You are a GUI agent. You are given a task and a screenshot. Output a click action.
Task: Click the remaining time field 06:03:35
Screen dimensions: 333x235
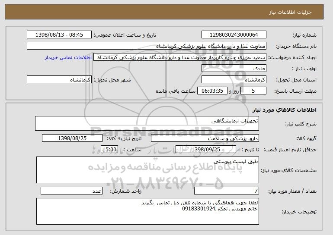212,91
